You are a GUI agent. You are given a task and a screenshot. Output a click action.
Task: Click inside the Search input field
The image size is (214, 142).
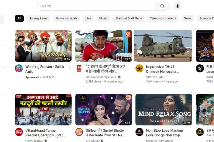tap(96, 6)
